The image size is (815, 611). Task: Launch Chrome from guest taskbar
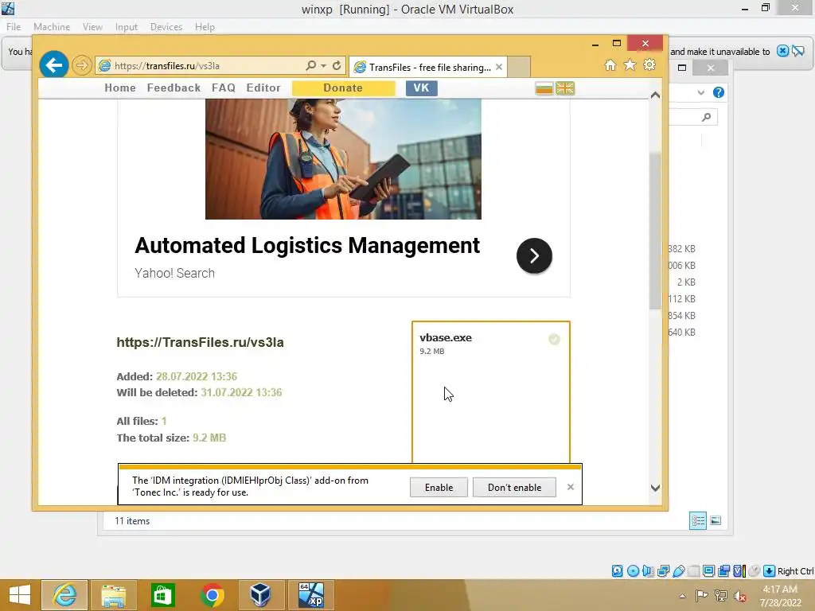212,595
